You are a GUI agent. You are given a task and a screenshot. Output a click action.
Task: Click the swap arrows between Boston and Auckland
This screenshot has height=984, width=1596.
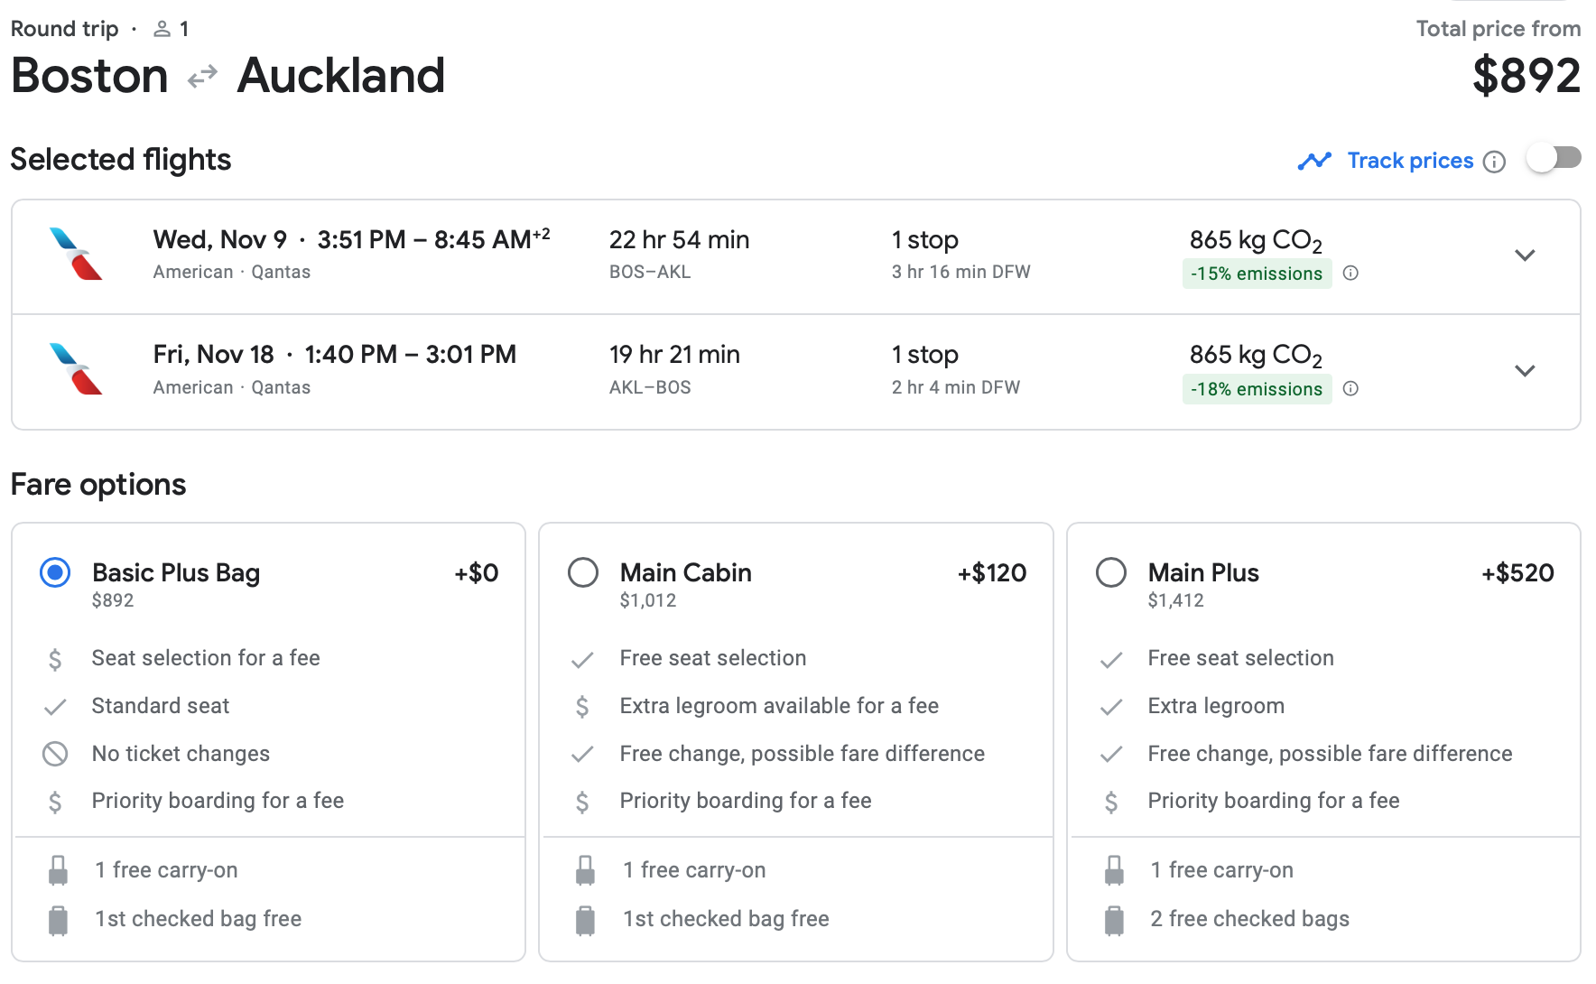coord(202,76)
